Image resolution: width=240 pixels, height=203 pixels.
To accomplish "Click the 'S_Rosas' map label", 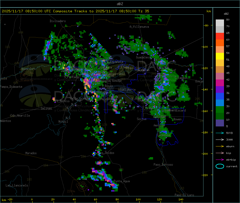I will click(x=107, y=86).
